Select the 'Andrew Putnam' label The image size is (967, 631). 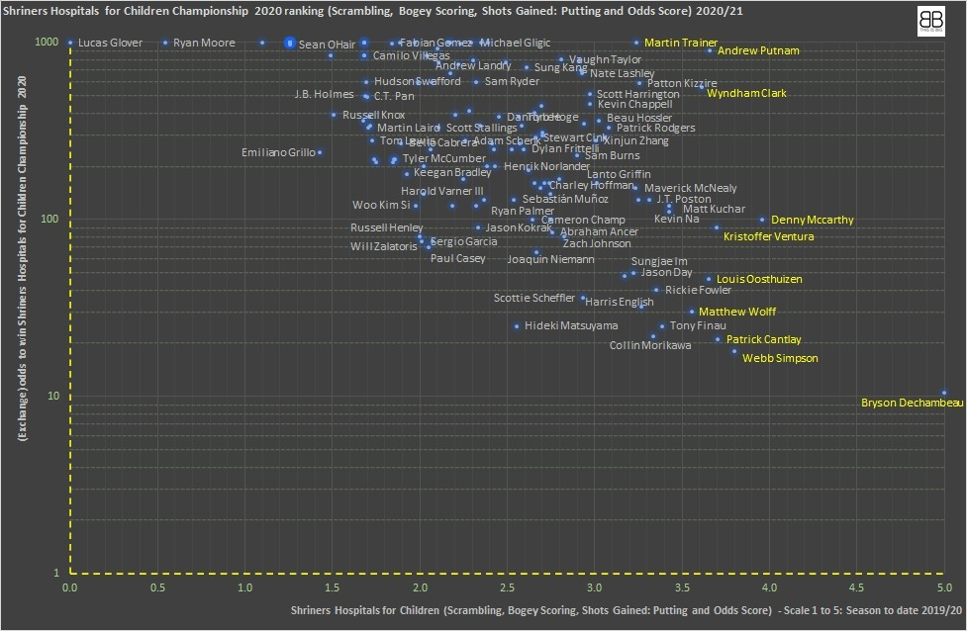point(758,51)
